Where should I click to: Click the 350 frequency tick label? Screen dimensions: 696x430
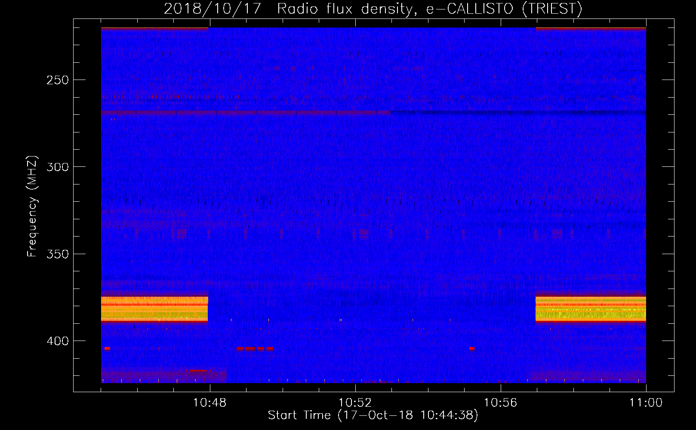tap(57, 254)
